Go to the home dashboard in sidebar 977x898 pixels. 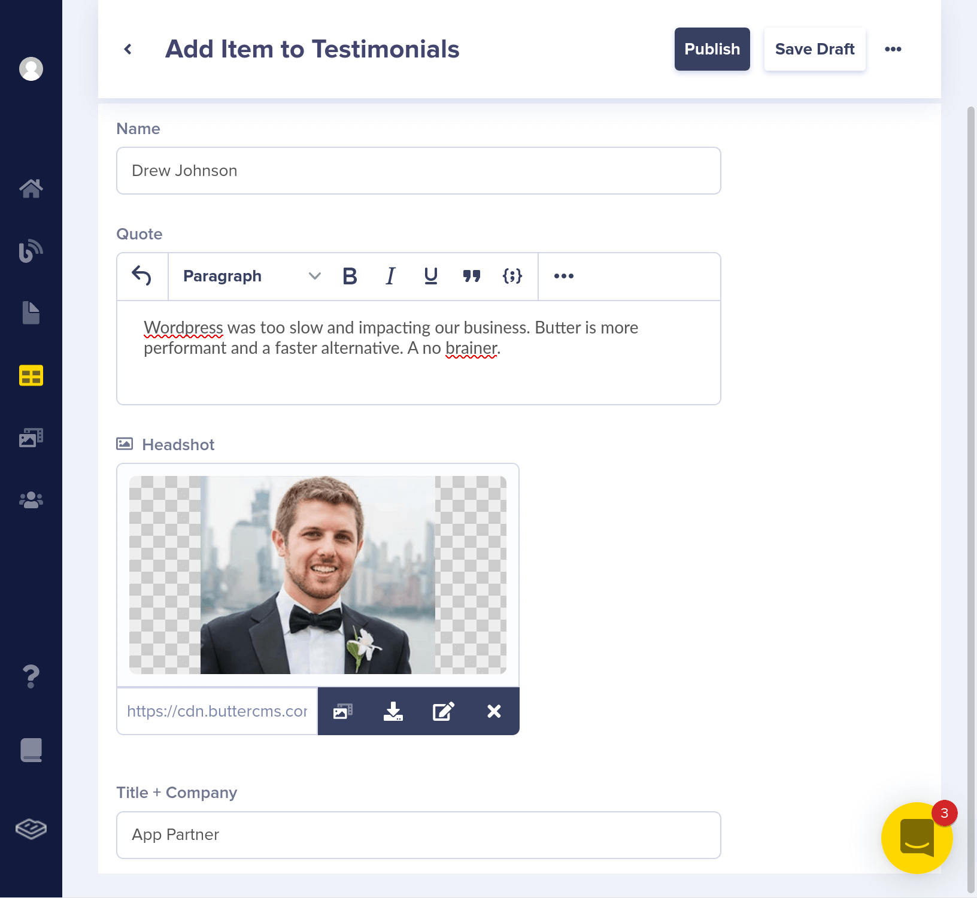point(31,188)
